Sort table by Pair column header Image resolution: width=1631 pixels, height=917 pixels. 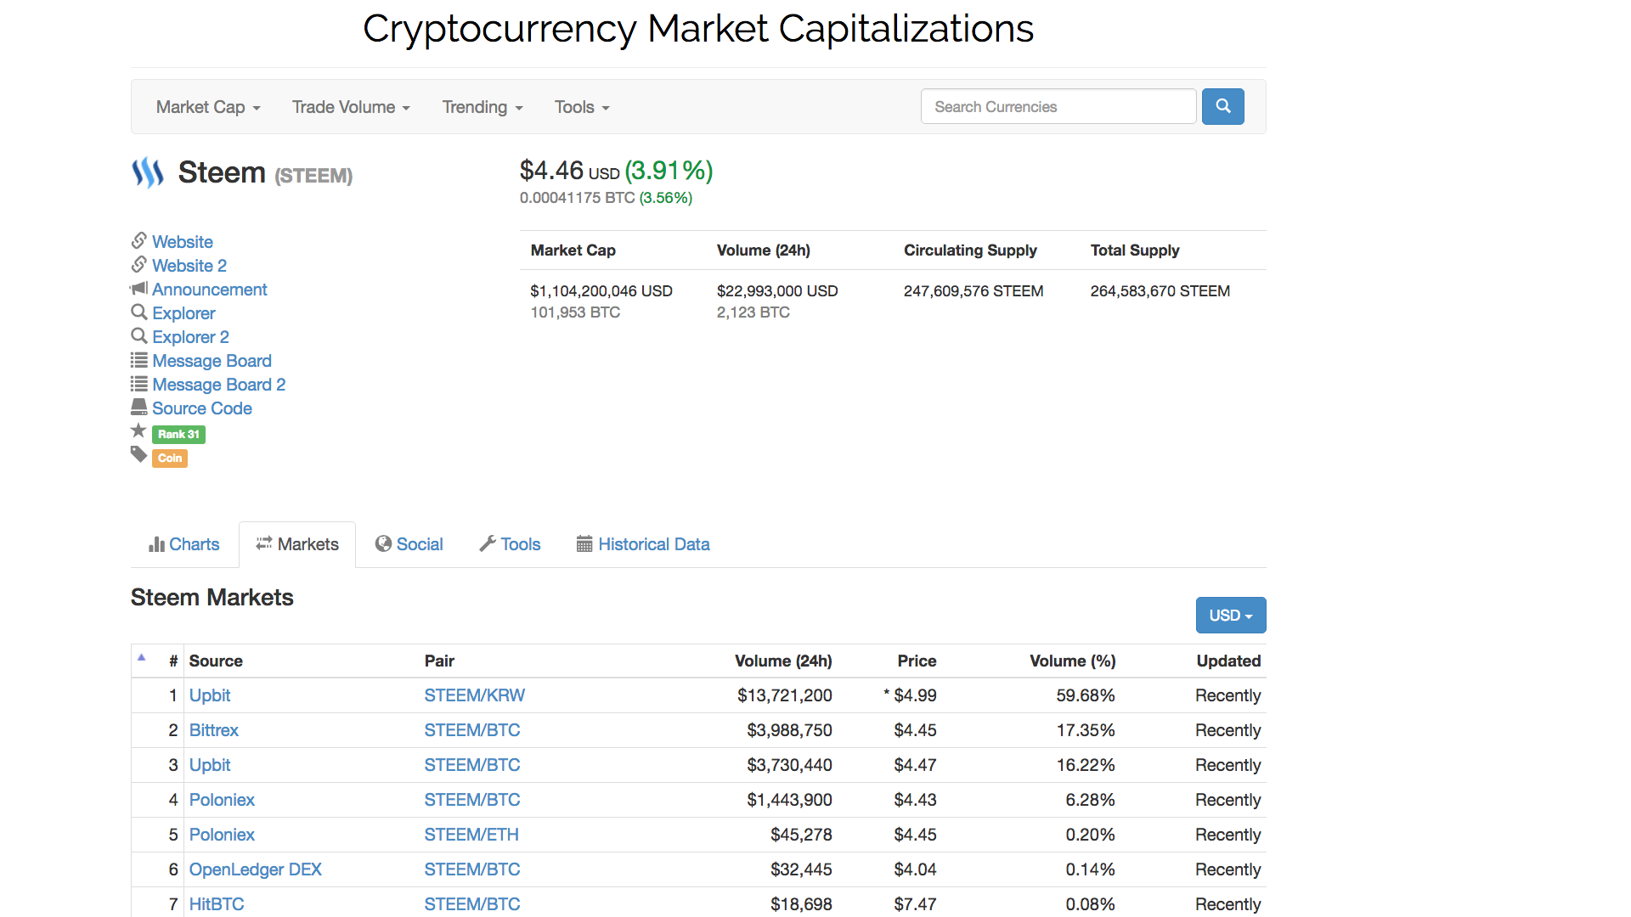coord(439,661)
